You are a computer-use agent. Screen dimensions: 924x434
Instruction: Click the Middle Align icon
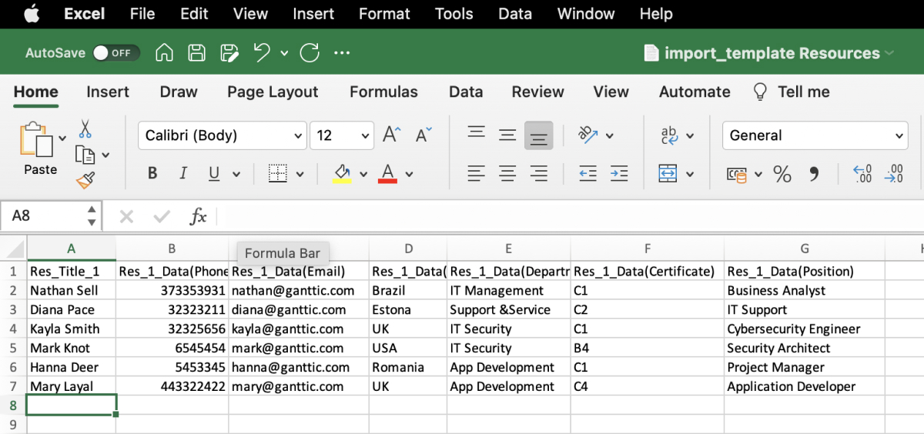(x=507, y=135)
